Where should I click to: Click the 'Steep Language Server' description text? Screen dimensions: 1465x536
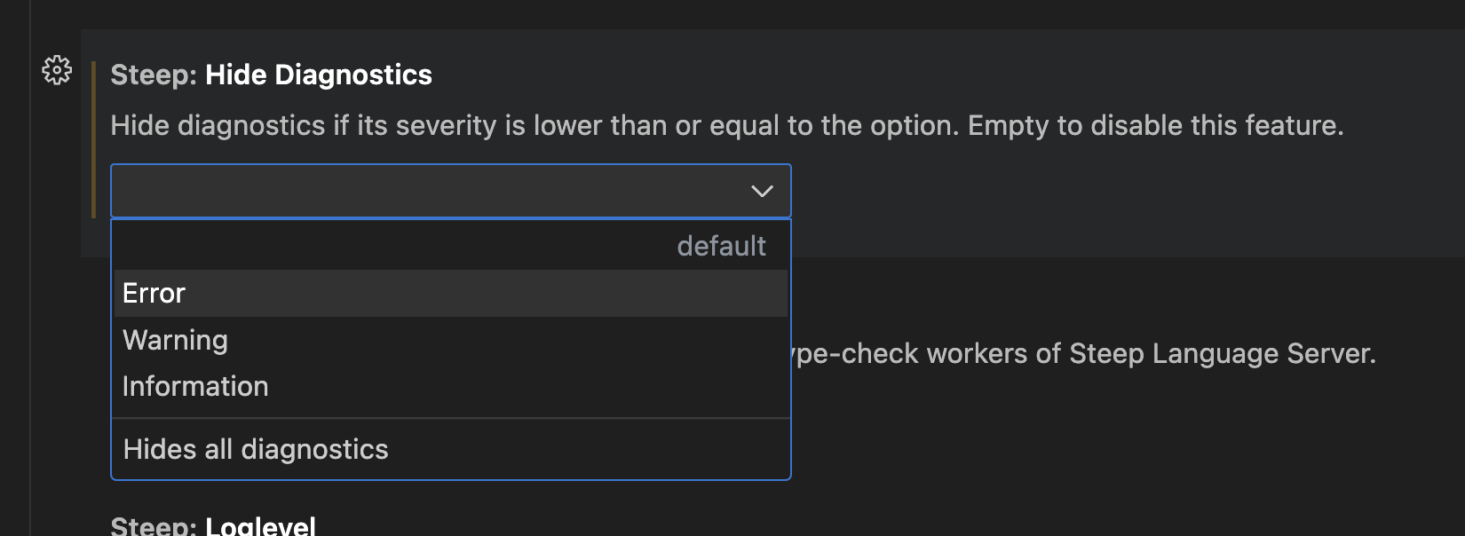[1223, 353]
